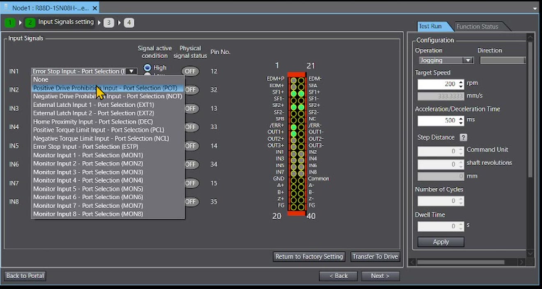Toggle IN4 physical signal status OFF button
Image resolution: width=542 pixels, height=289 pixels.
tap(191, 127)
